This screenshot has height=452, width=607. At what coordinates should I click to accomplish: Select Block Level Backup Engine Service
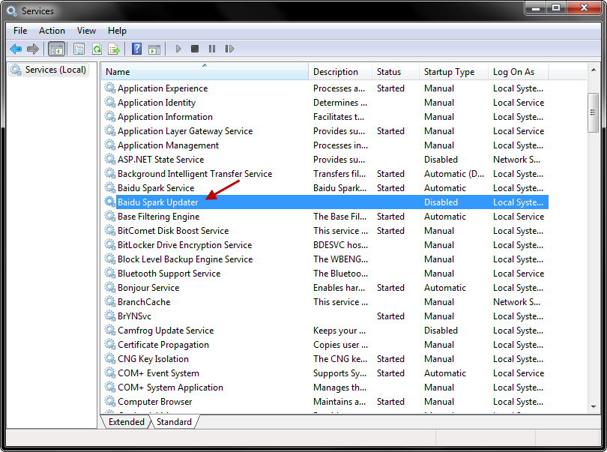(185, 259)
